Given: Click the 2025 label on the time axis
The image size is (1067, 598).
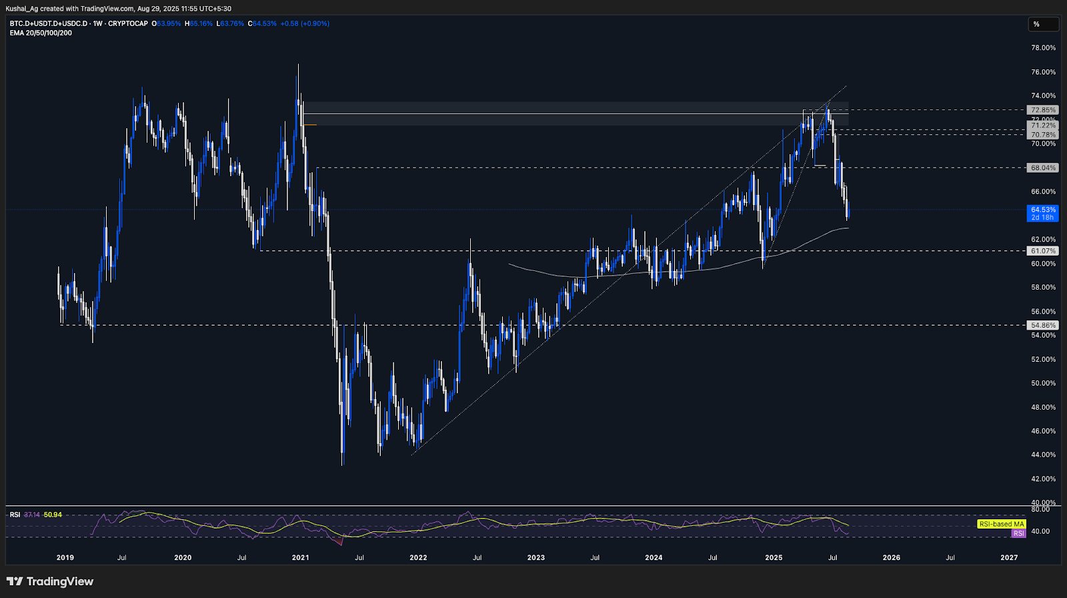Looking at the screenshot, I should 774,558.
